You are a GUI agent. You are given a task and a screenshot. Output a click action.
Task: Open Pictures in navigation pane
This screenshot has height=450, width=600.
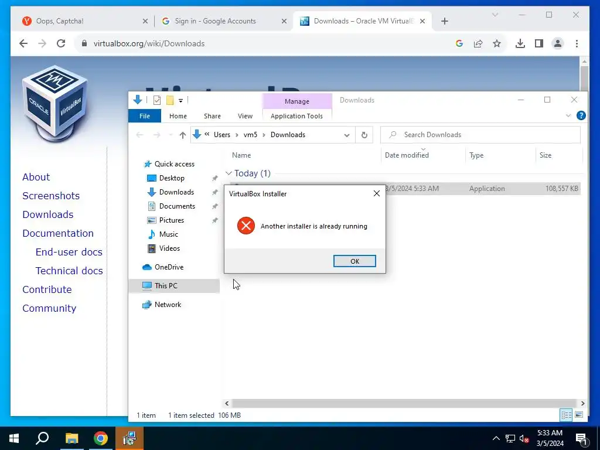click(x=171, y=220)
